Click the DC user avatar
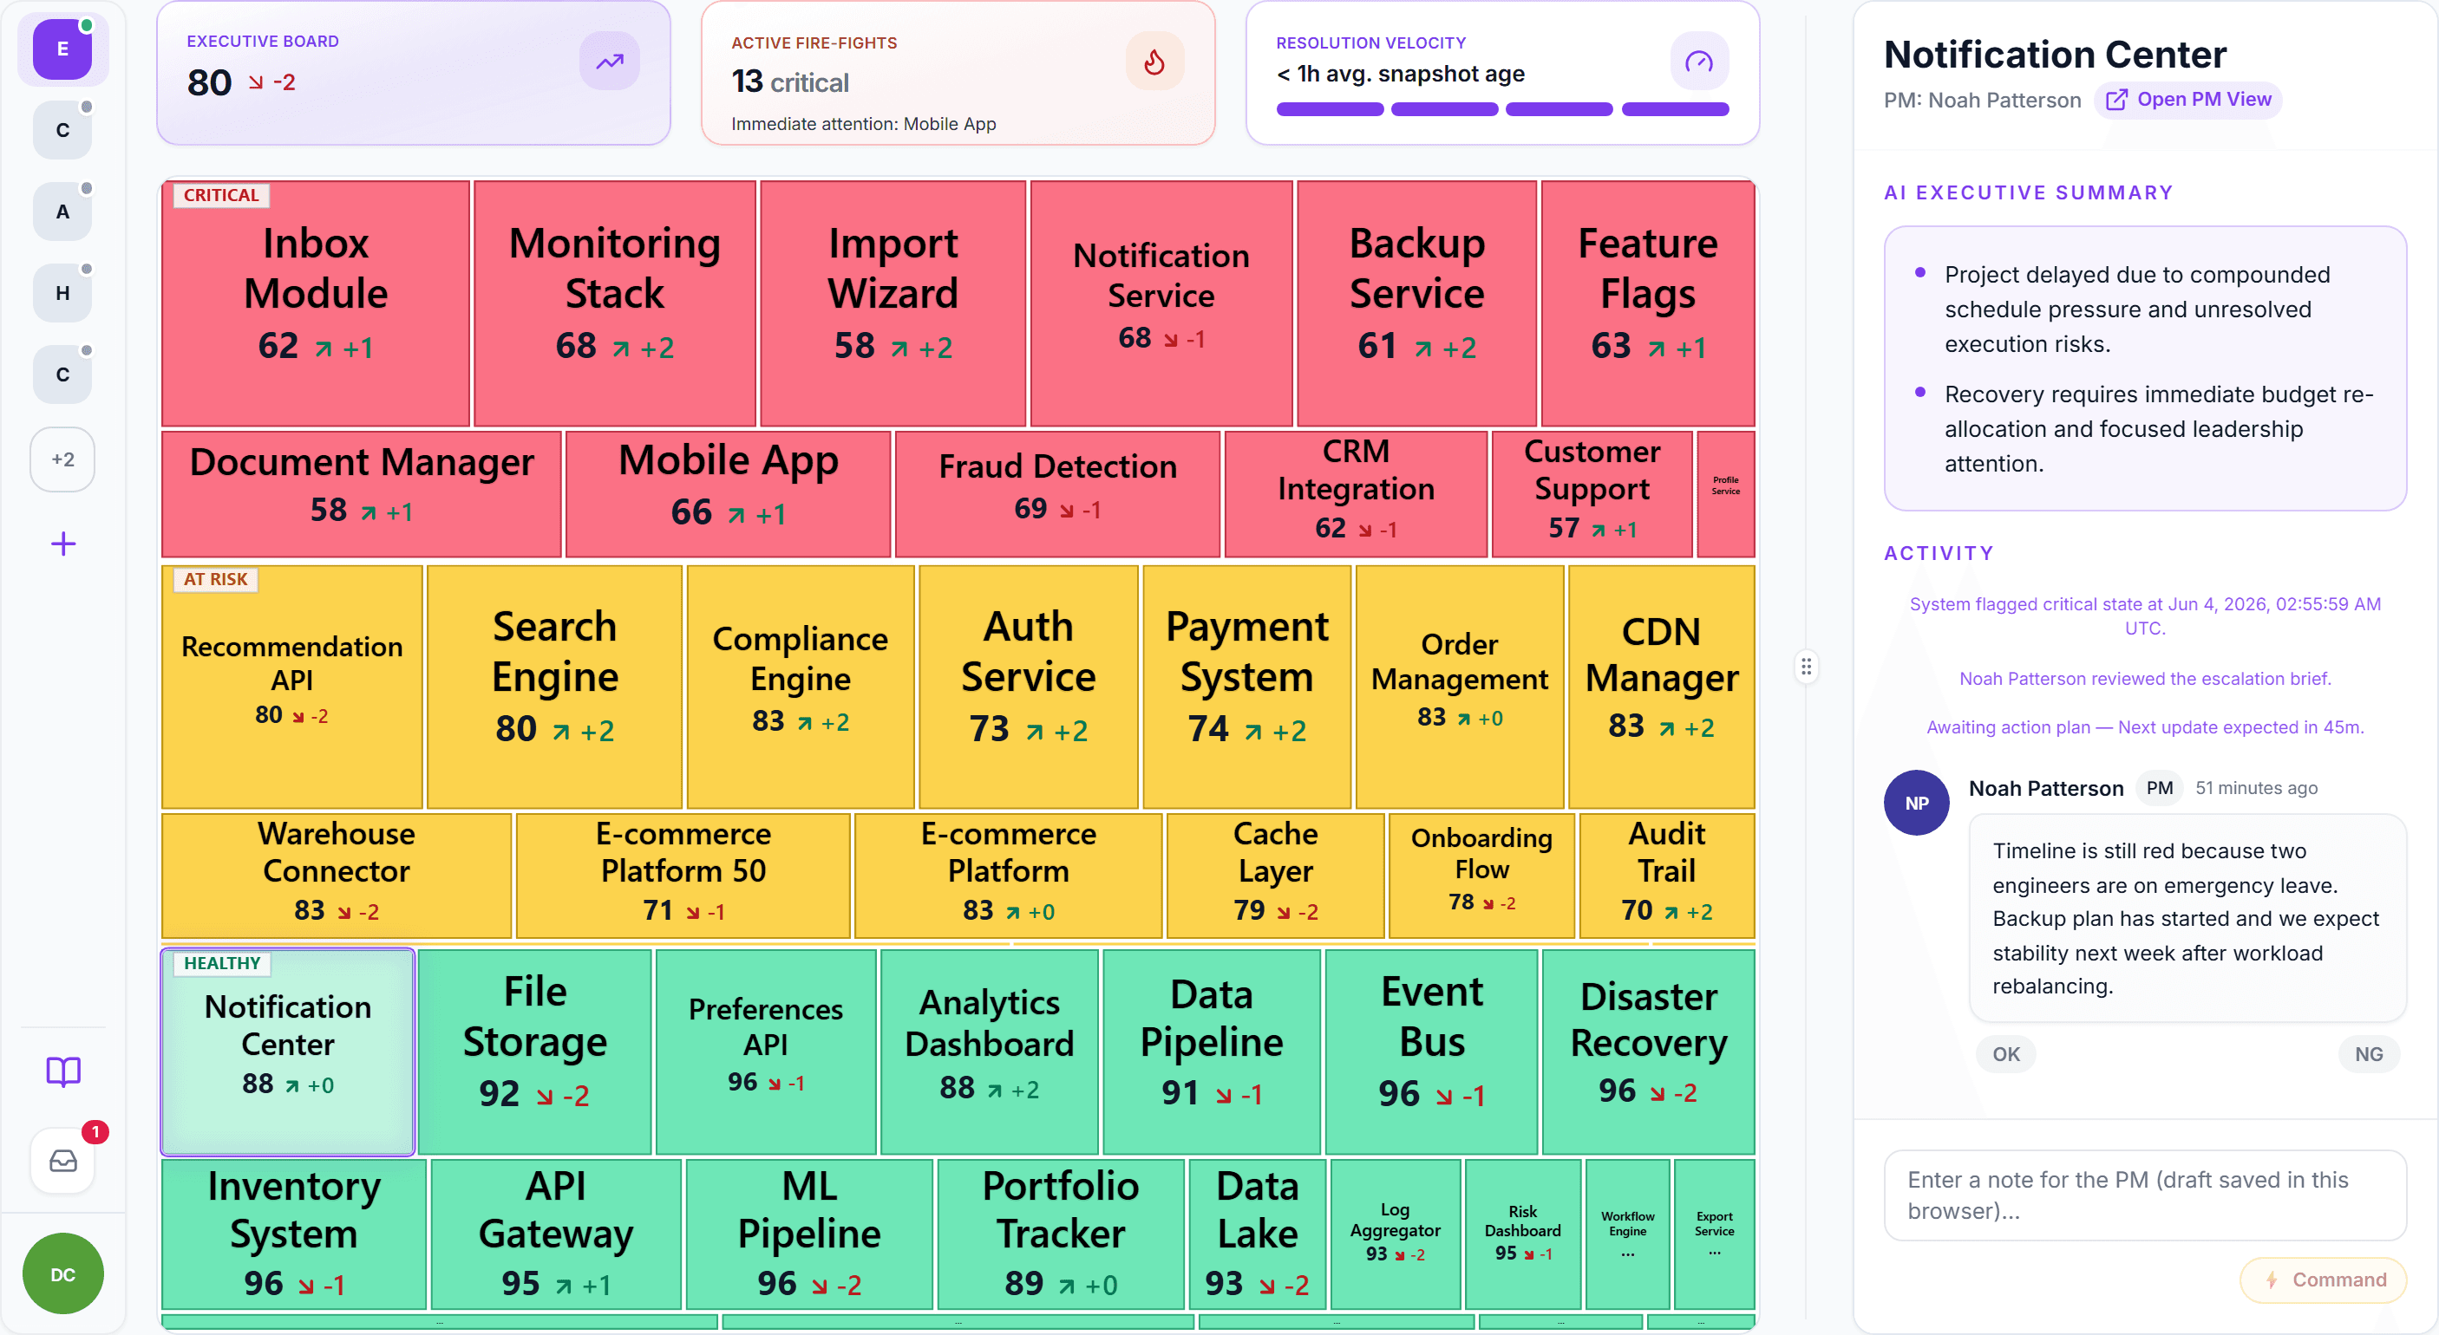Viewport: 2439px width, 1335px height. pos(62,1273)
